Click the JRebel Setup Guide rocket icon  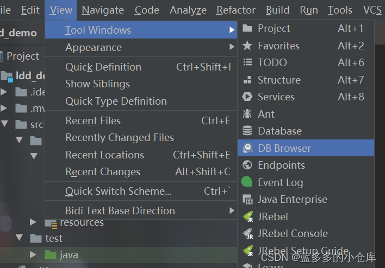click(x=248, y=251)
